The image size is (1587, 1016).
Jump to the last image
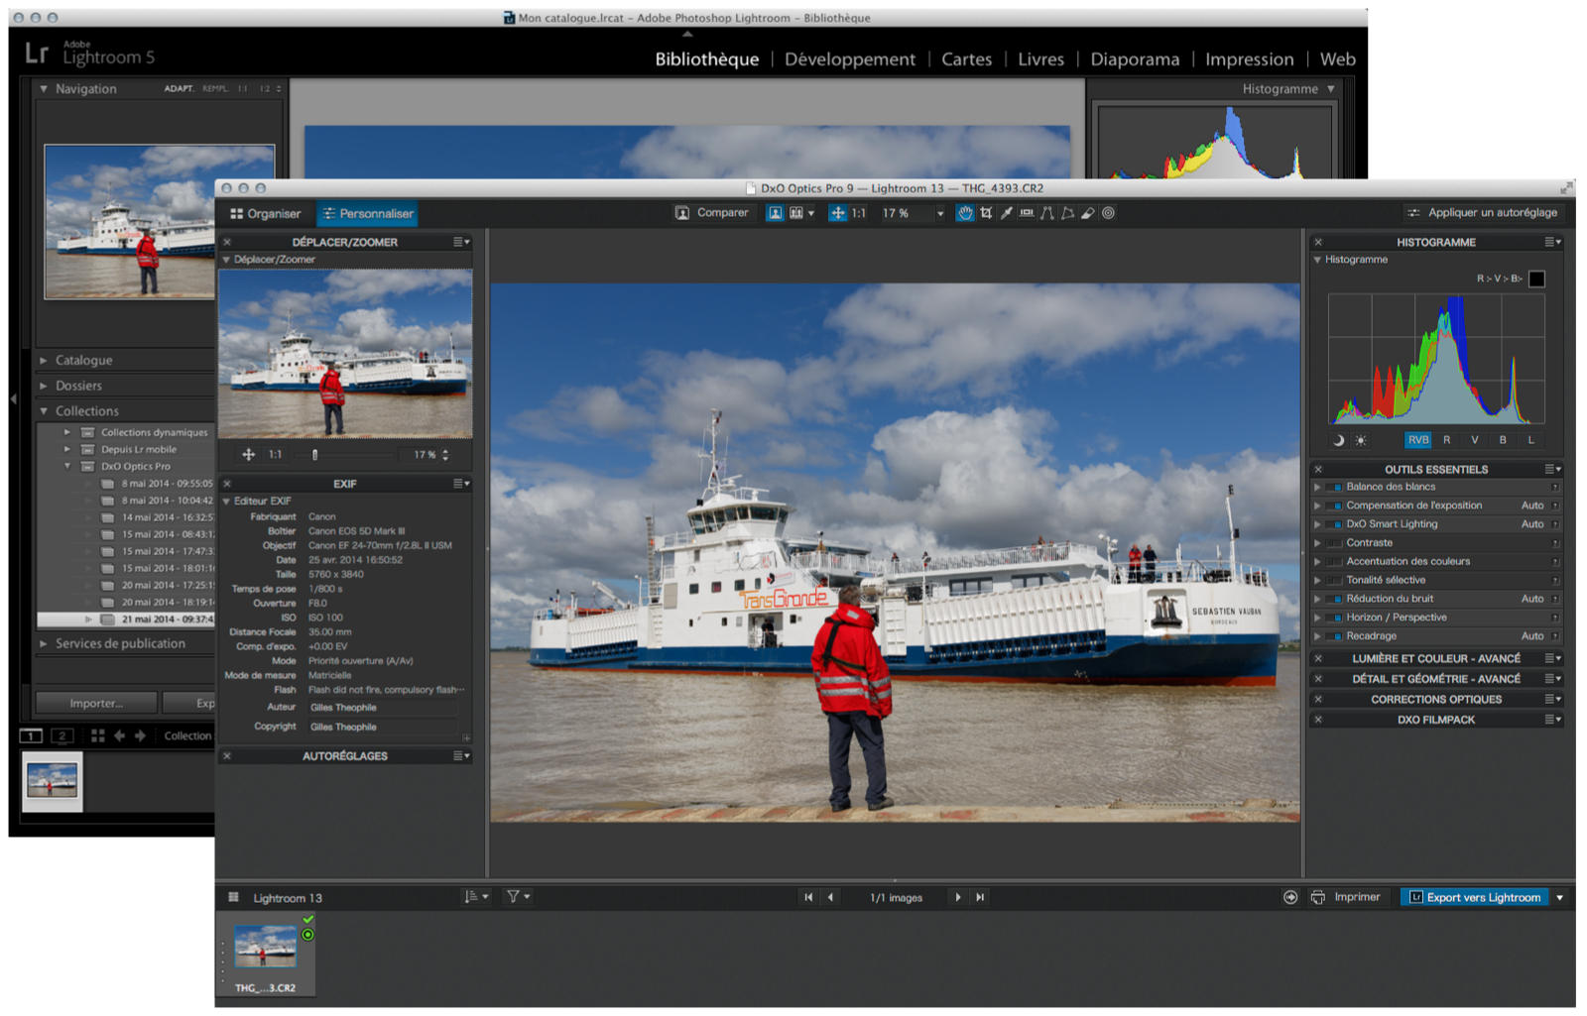click(x=980, y=897)
